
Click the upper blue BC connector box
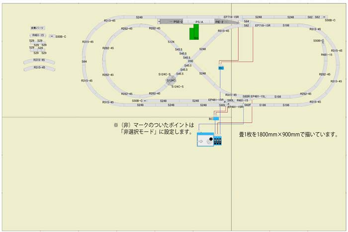pos(221,68)
